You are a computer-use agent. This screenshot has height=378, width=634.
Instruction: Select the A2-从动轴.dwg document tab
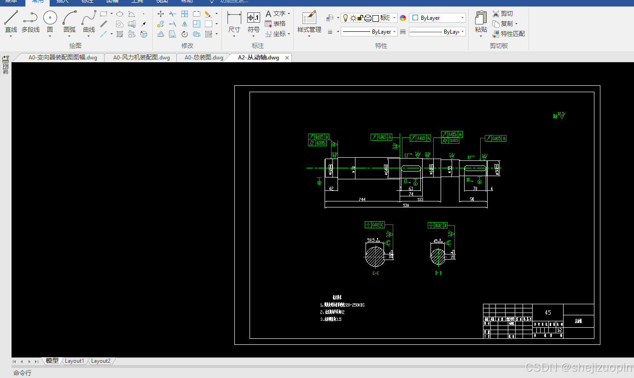[258, 58]
